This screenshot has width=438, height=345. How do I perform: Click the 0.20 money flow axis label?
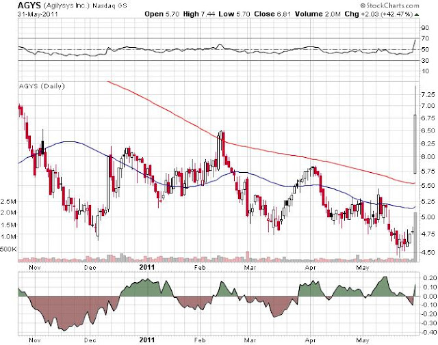(x=429, y=278)
